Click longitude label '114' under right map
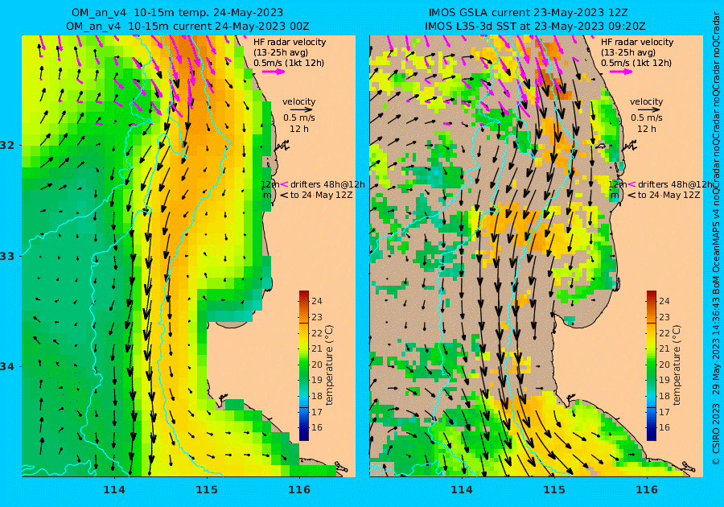 click(461, 489)
